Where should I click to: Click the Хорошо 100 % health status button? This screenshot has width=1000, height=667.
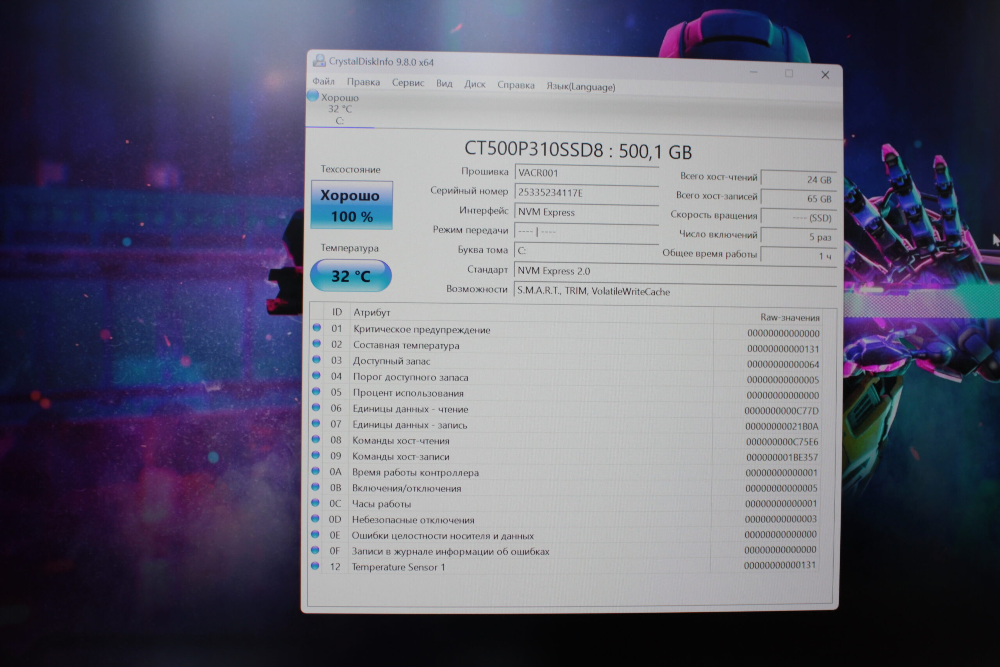pos(352,205)
